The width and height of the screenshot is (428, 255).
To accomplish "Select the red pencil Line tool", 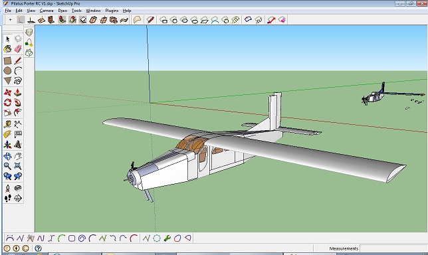I will pyautogui.click(x=18, y=60).
